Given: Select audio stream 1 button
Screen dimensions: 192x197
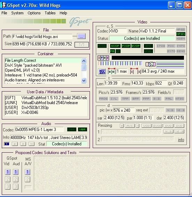Looking at the screenshot, I should coord(7,144).
